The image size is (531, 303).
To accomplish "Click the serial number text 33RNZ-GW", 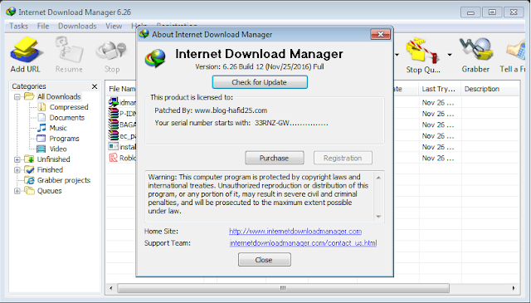I will pos(291,123).
